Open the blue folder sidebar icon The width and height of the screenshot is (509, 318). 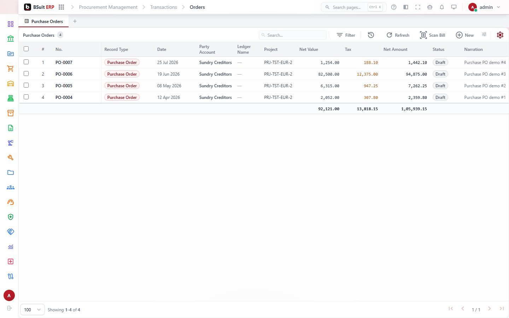click(11, 172)
